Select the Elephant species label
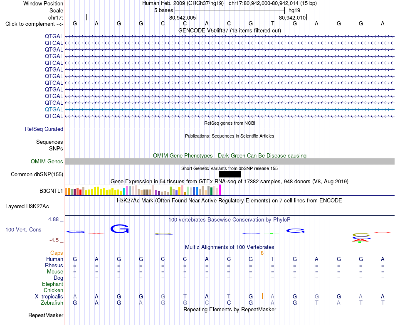 (x=53, y=284)
